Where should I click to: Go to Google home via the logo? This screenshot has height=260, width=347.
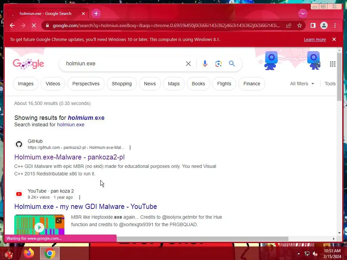28,64
